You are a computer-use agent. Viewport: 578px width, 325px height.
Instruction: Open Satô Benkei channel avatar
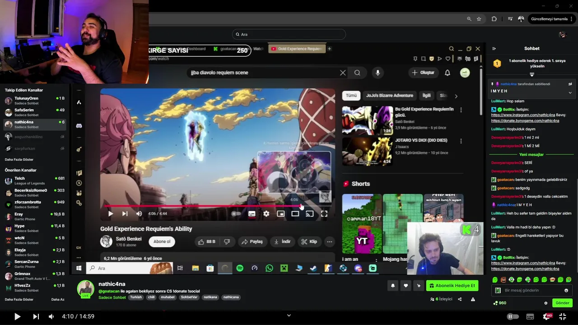[x=106, y=241]
